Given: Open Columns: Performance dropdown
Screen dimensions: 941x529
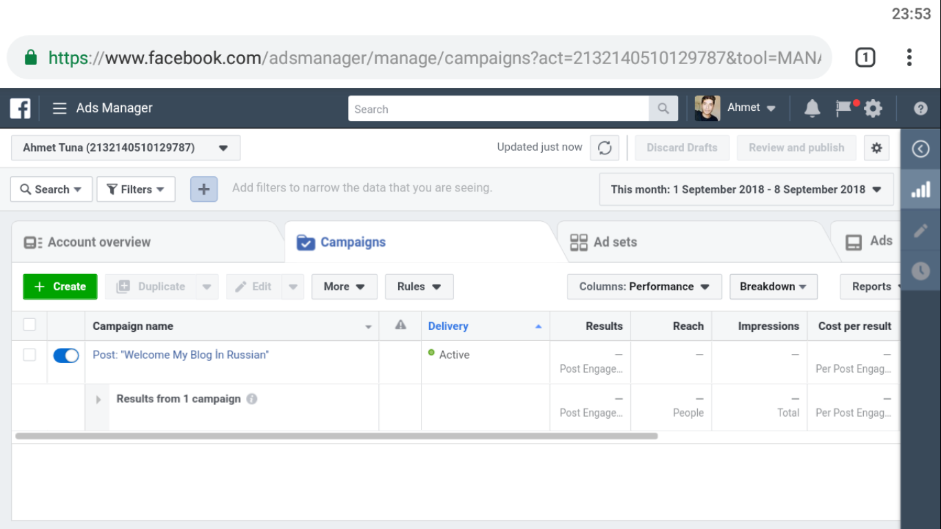Looking at the screenshot, I should point(644,287).
